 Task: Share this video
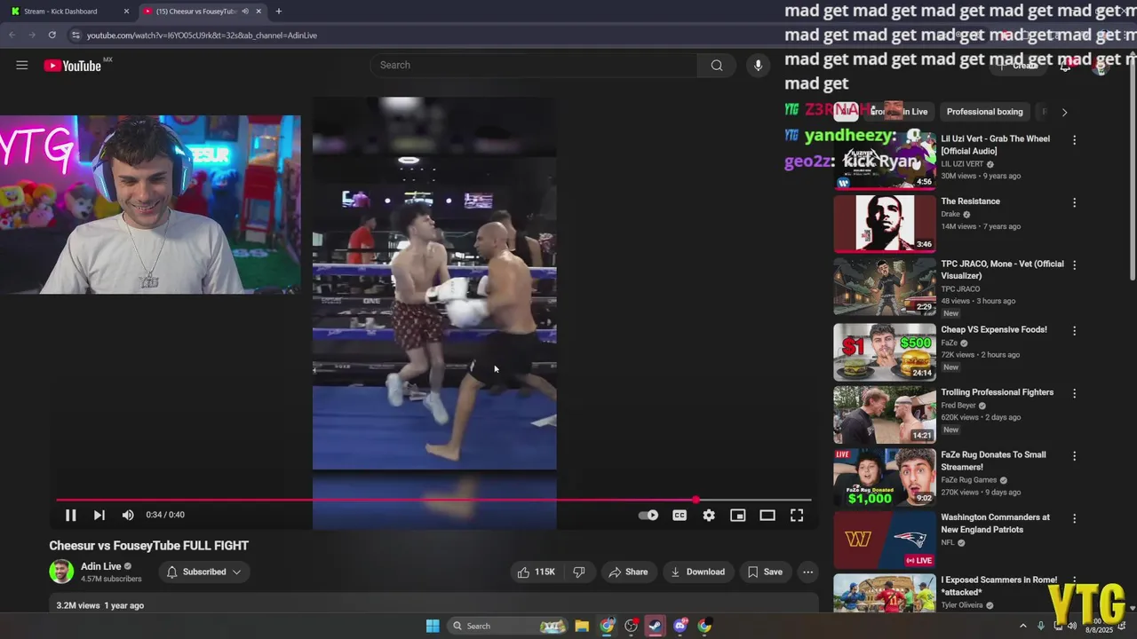pyautogui.click(x=628, y=572)
